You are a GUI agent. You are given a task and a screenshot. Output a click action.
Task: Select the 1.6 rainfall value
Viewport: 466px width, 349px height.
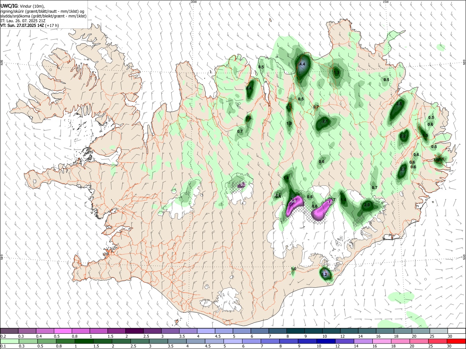pos(249,118)
